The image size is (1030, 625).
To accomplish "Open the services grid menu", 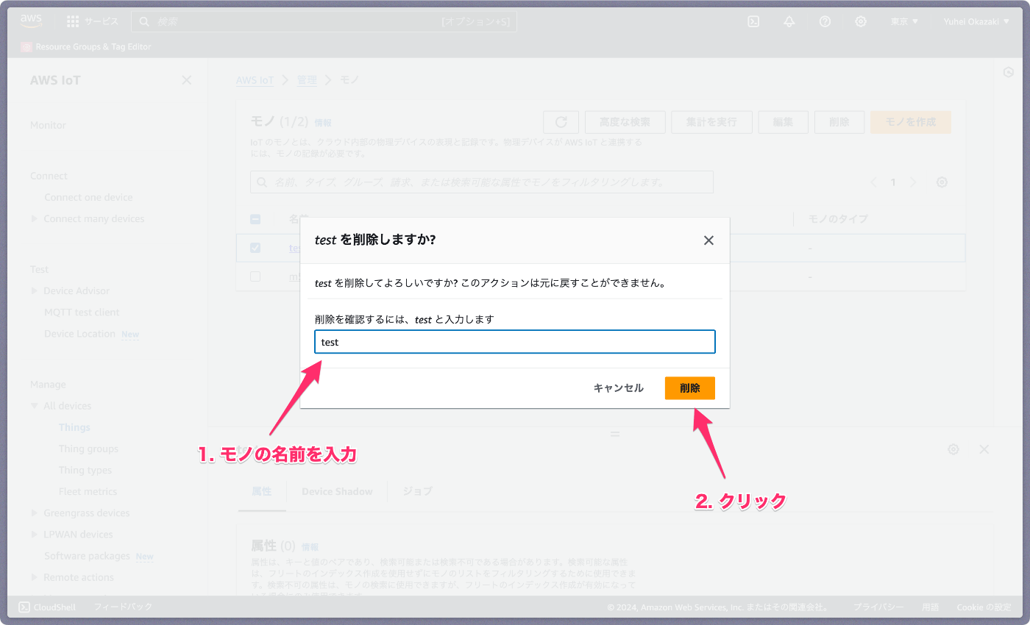I will (73, 21).
